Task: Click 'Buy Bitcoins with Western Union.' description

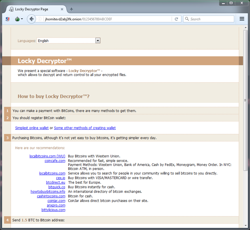Action: 94,156
